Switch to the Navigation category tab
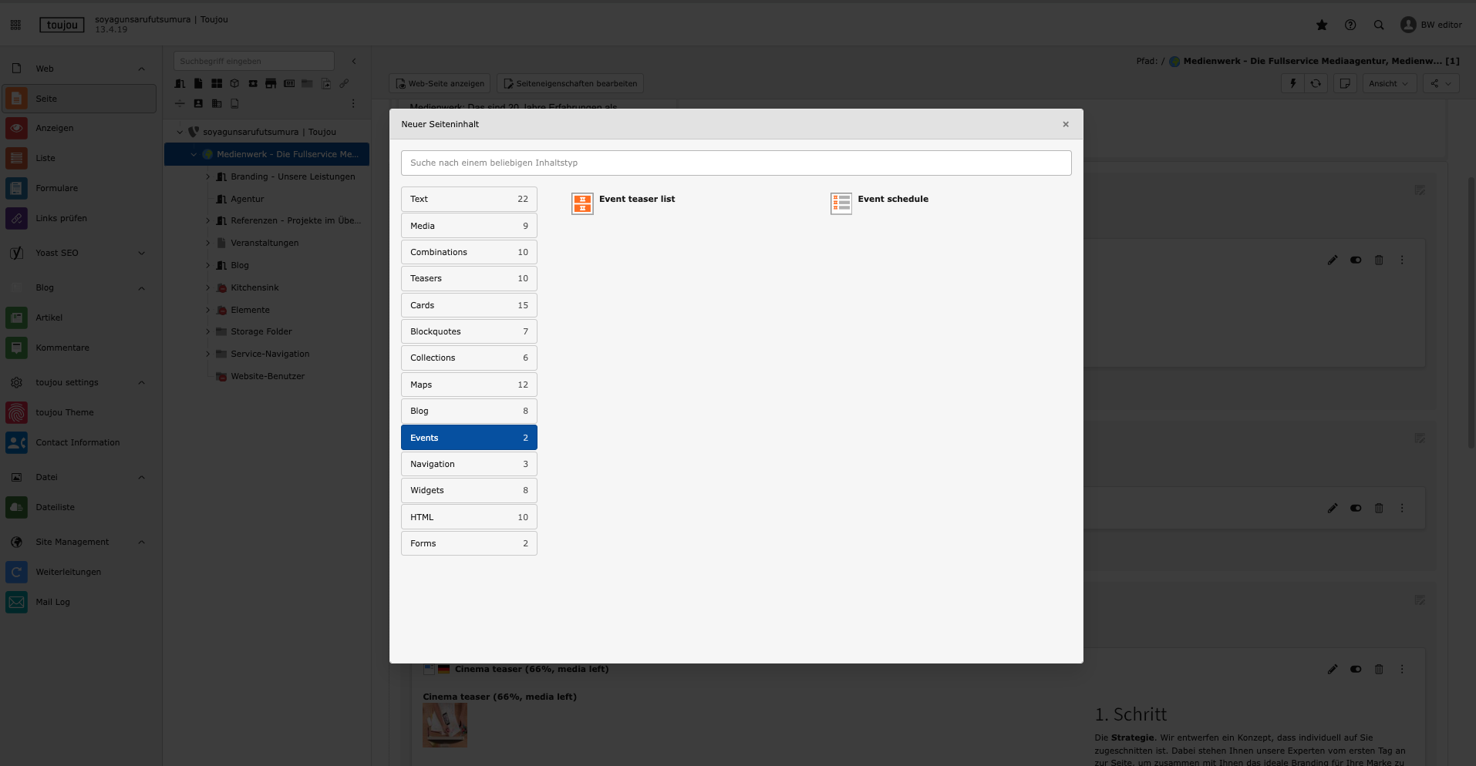1476x766 pixels. tap(469, 464)
